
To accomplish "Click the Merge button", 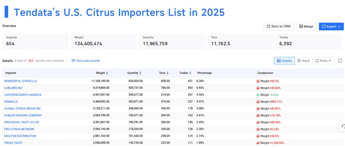I will click(306, 26).
